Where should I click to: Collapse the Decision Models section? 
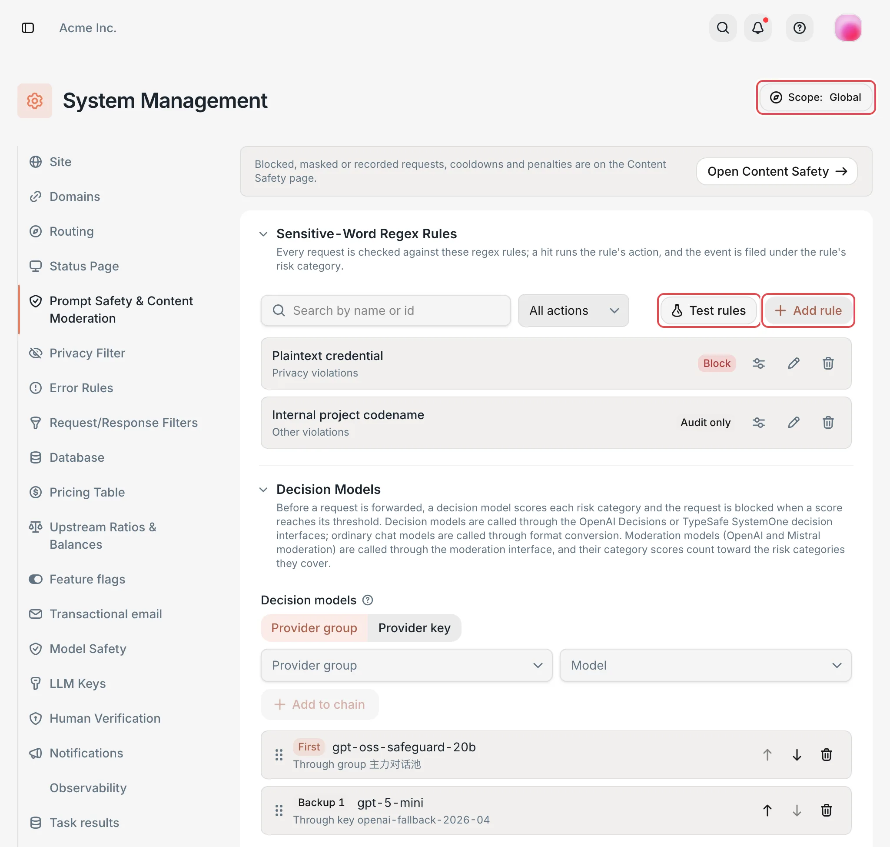pyautogui.click(x=264, y=490)
